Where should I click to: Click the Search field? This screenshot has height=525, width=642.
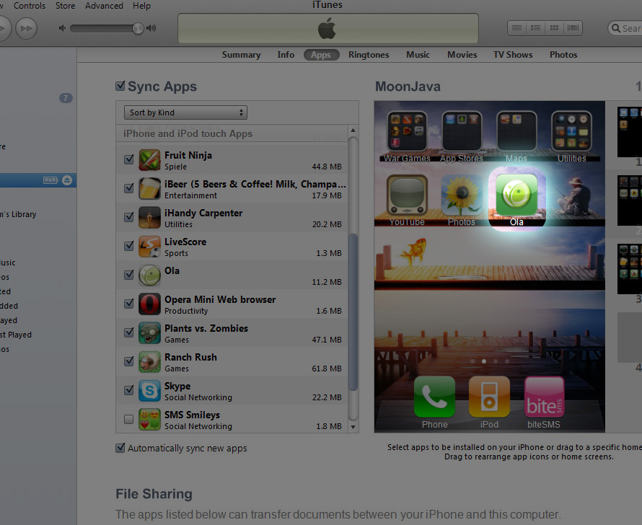pyautogui.click(x=625, y=28)
